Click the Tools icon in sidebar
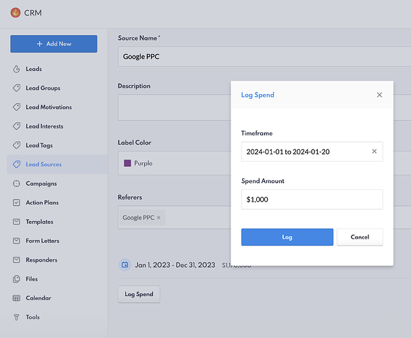 pyautogui.click(x=17, y=317)
